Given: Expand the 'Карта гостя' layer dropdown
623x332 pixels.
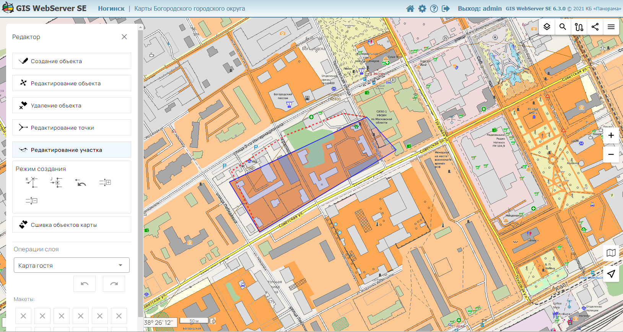Looking at the screenshot, I should [72, 265].
